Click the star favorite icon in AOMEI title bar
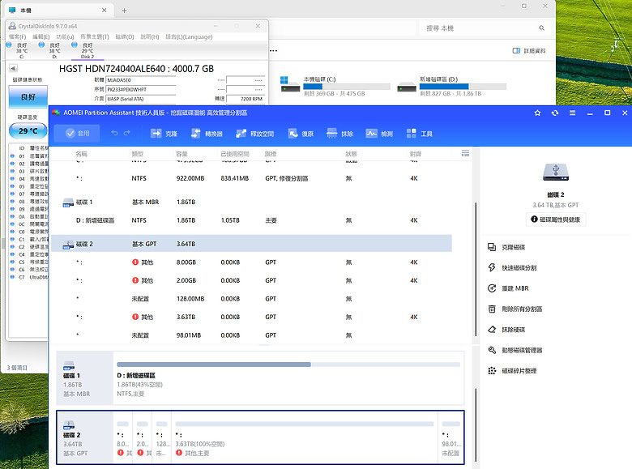Screen dimensions: 632x469 tap(537, 113)
